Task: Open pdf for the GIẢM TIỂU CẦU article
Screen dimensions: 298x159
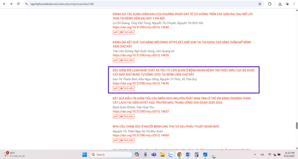Action: (x=115, y=116)
